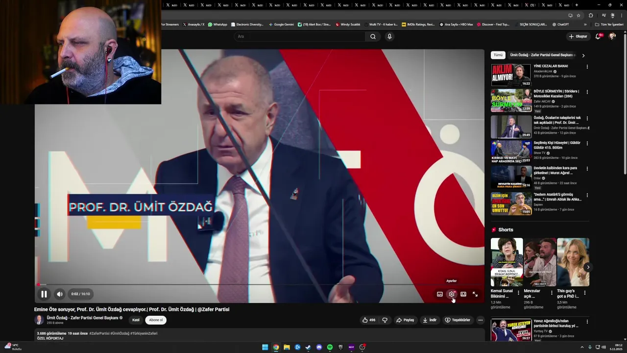This screenshot has width=627, height=353.
Task: Click the Katıl join button
Action: pyautogui.click(x=136, y=320)
